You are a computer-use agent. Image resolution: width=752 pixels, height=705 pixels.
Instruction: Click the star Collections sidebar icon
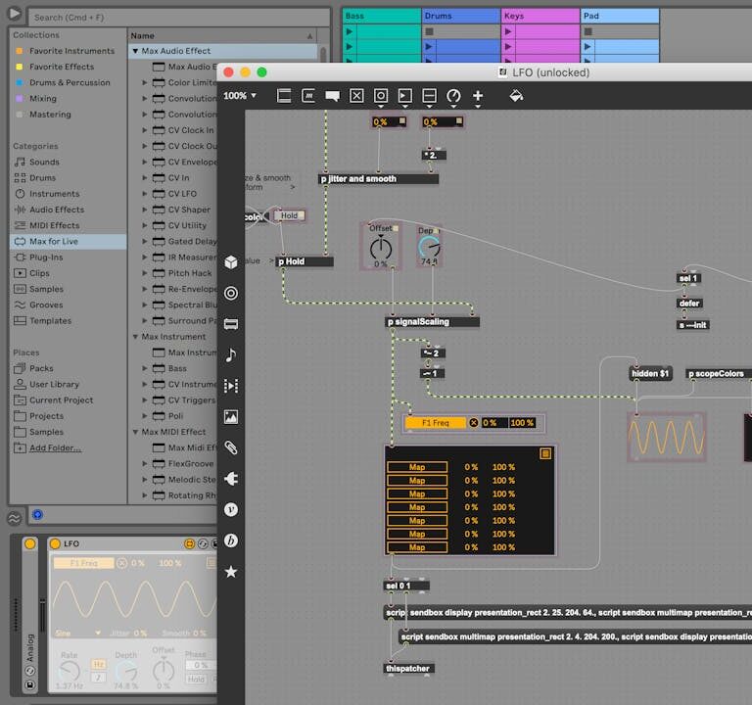pos(231,571)
